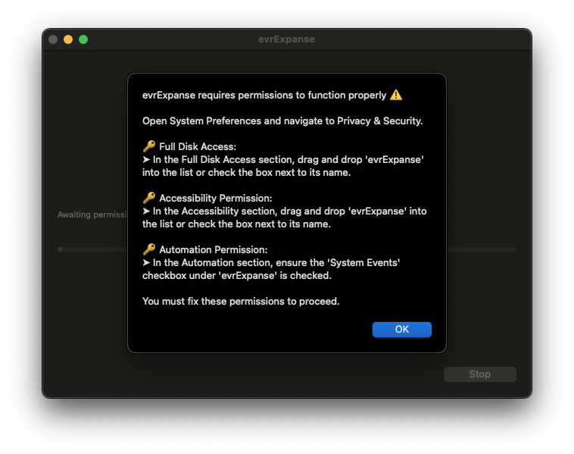The image size is (574, 454).
Task: Click the 'evrExpanse' window title text
Action: pos(287,39)
